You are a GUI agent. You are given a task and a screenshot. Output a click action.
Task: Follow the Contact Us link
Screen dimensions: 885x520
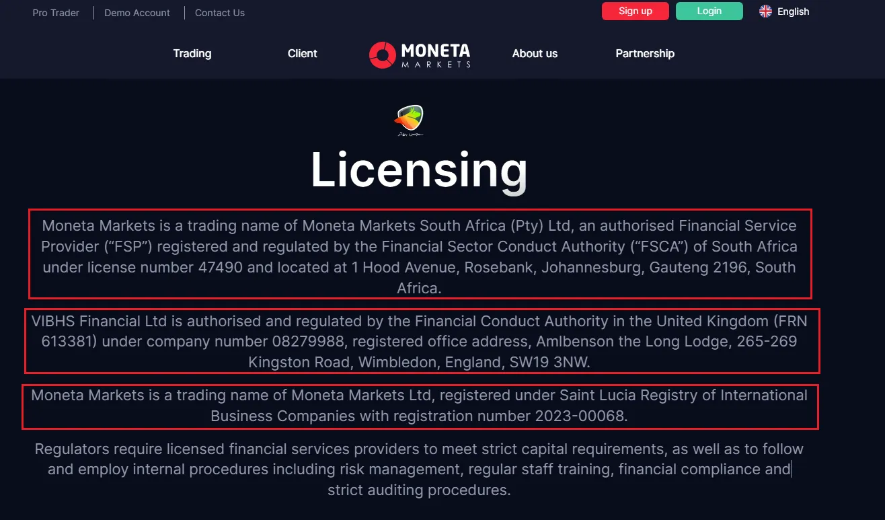tap(220, 13)
